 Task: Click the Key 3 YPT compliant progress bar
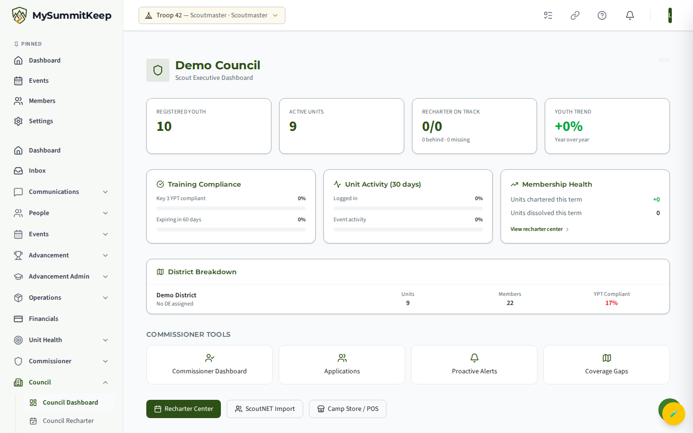(231, 208)
